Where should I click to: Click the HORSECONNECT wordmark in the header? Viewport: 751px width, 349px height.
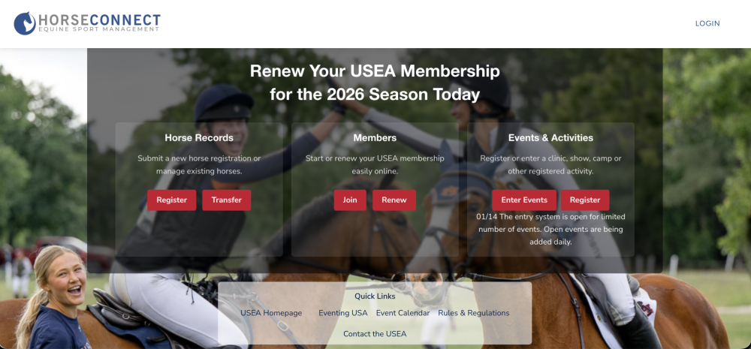[99, 20]
